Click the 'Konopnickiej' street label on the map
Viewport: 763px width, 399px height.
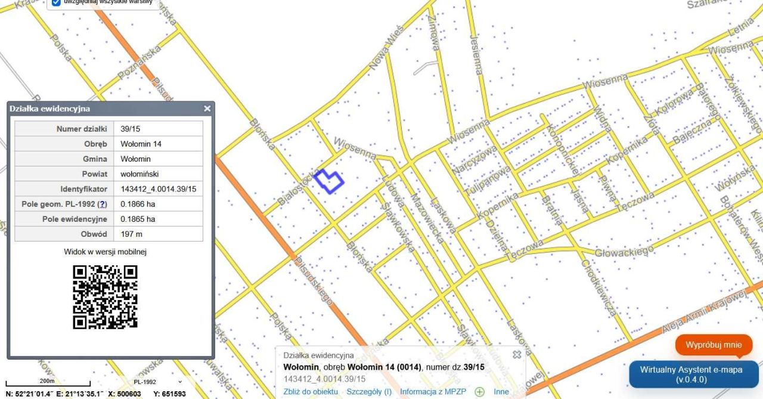coord(564,150)
